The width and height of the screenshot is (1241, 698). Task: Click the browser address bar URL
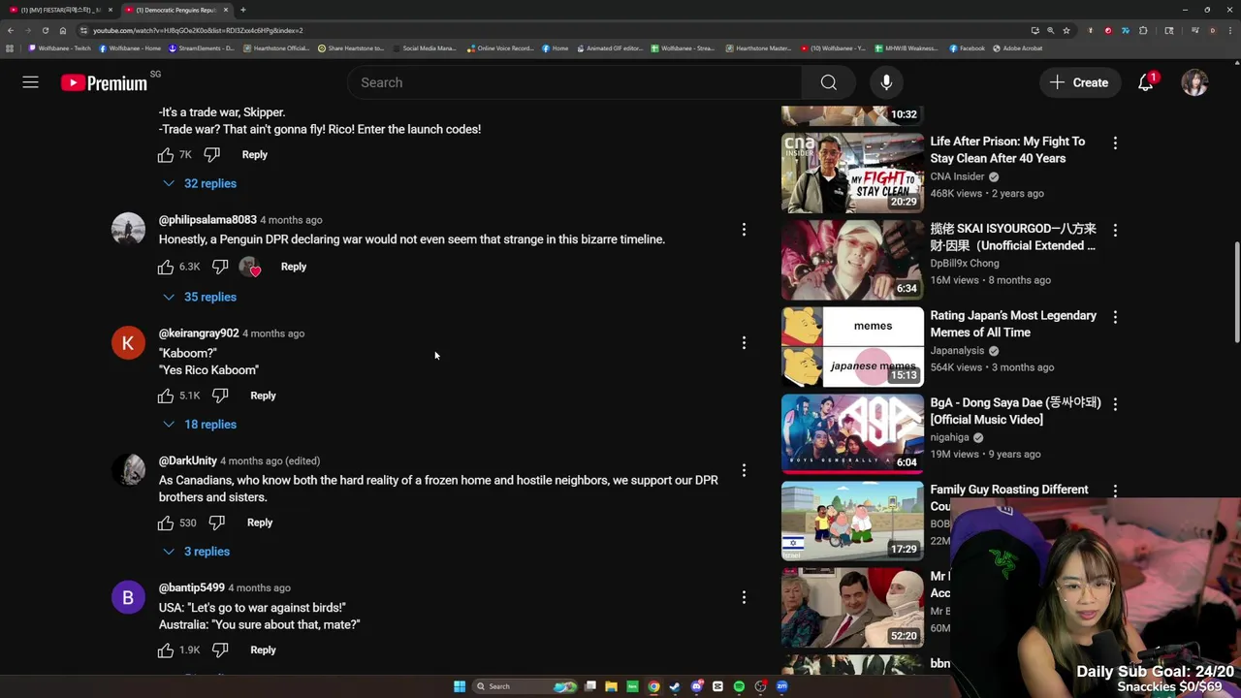198,30
